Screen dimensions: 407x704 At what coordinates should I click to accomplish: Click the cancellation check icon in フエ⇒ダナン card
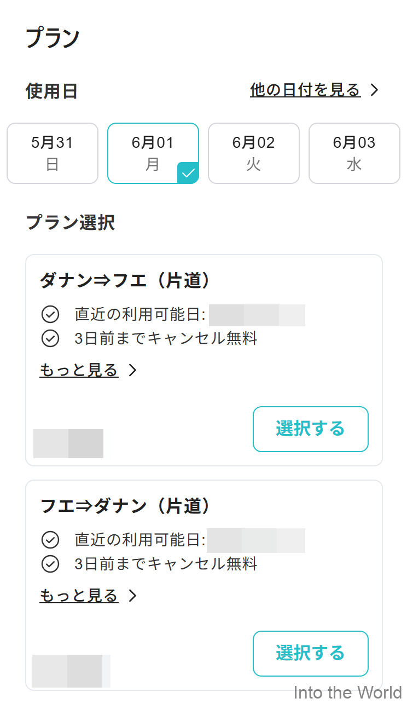pos(51,564)
